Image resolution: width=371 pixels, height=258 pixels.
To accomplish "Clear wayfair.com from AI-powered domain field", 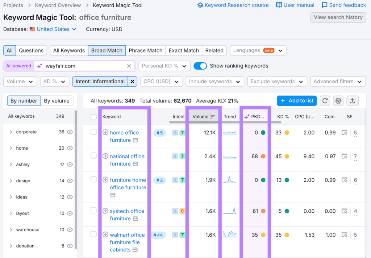I will coord(129,66).
